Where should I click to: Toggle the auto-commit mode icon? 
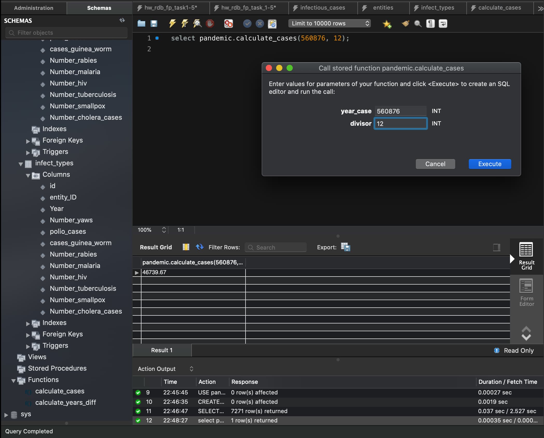[x=272, y=24]
